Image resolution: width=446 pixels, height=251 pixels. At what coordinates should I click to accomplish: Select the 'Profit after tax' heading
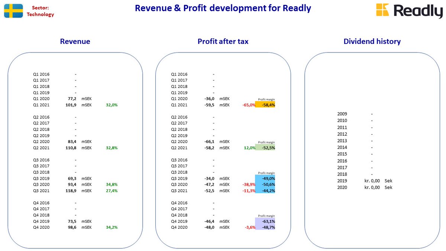pos(223,41)
